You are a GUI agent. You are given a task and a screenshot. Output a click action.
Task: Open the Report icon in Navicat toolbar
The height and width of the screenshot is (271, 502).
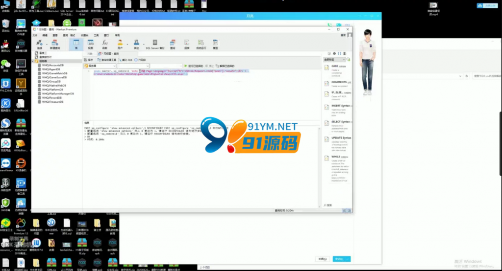point(187,44)
